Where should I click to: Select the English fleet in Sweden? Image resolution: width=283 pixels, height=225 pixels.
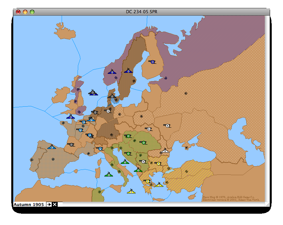128,71
